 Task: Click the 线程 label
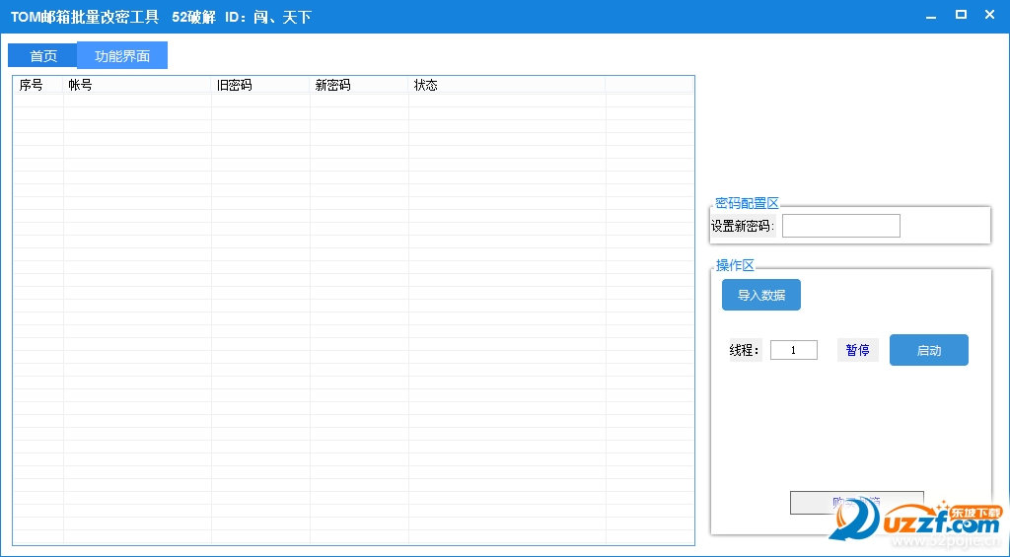click(x=745, y=350)
